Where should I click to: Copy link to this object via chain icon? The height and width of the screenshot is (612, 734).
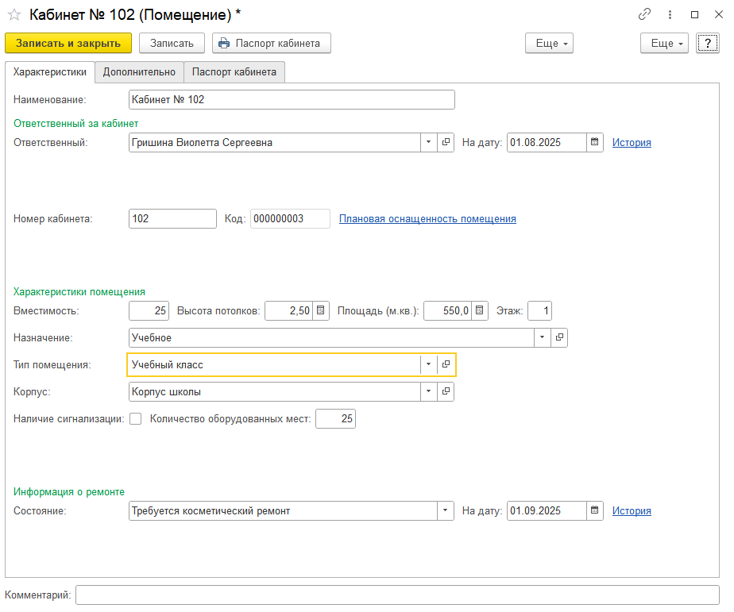click(x=644, y=15)
